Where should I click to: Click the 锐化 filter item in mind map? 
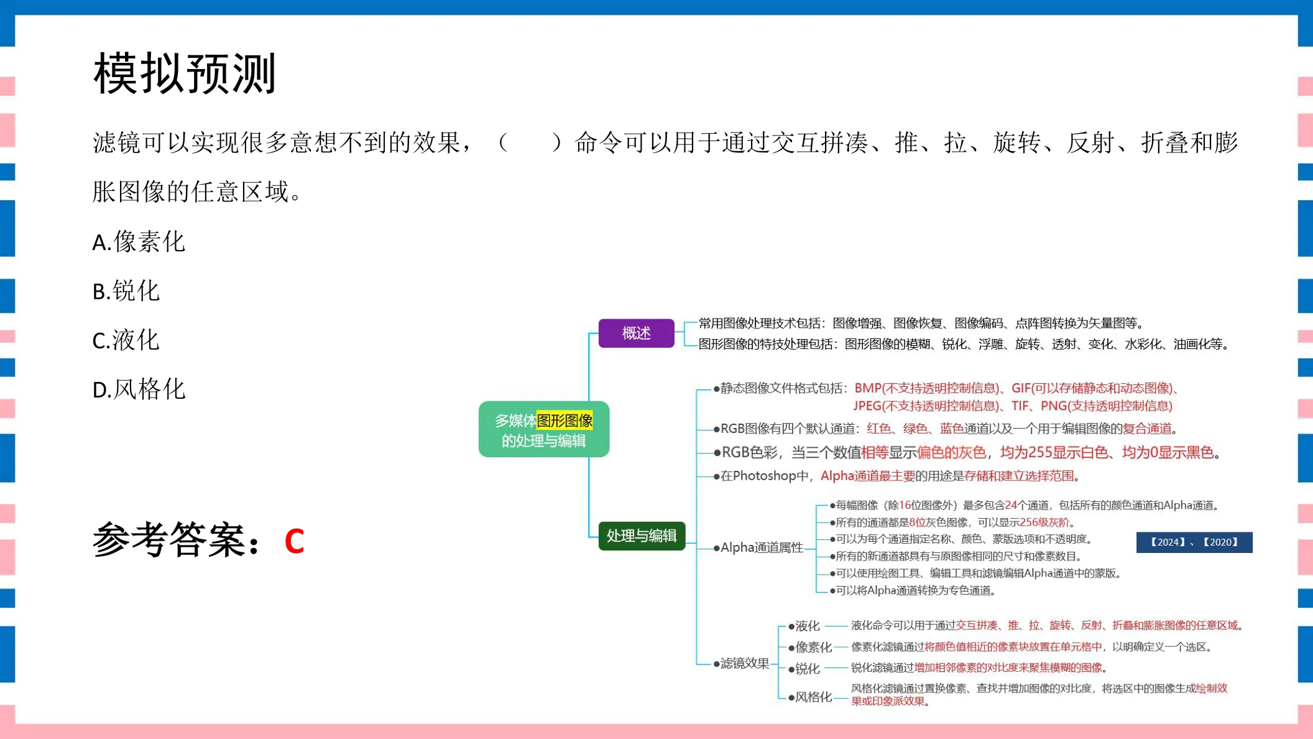[x=804, y=668]
